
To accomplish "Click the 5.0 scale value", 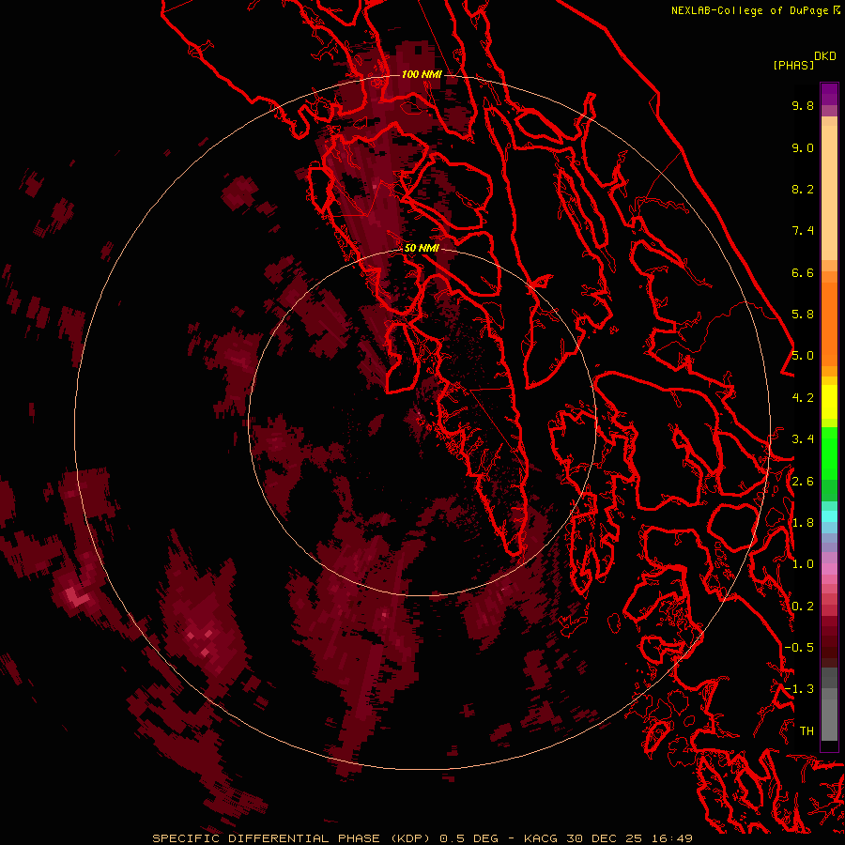I will (803, 356).
